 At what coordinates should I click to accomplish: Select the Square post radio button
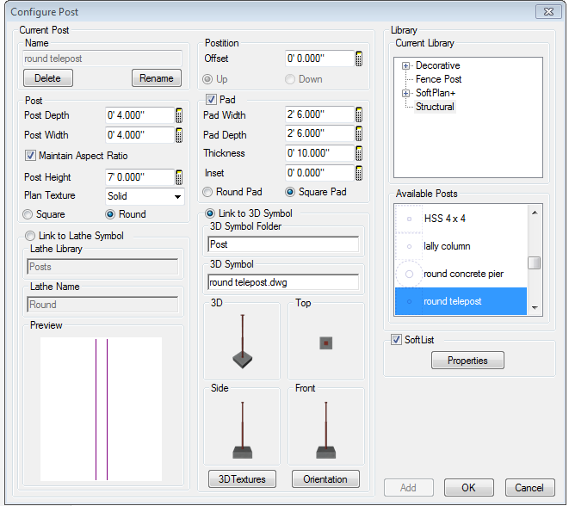point(30,214)
